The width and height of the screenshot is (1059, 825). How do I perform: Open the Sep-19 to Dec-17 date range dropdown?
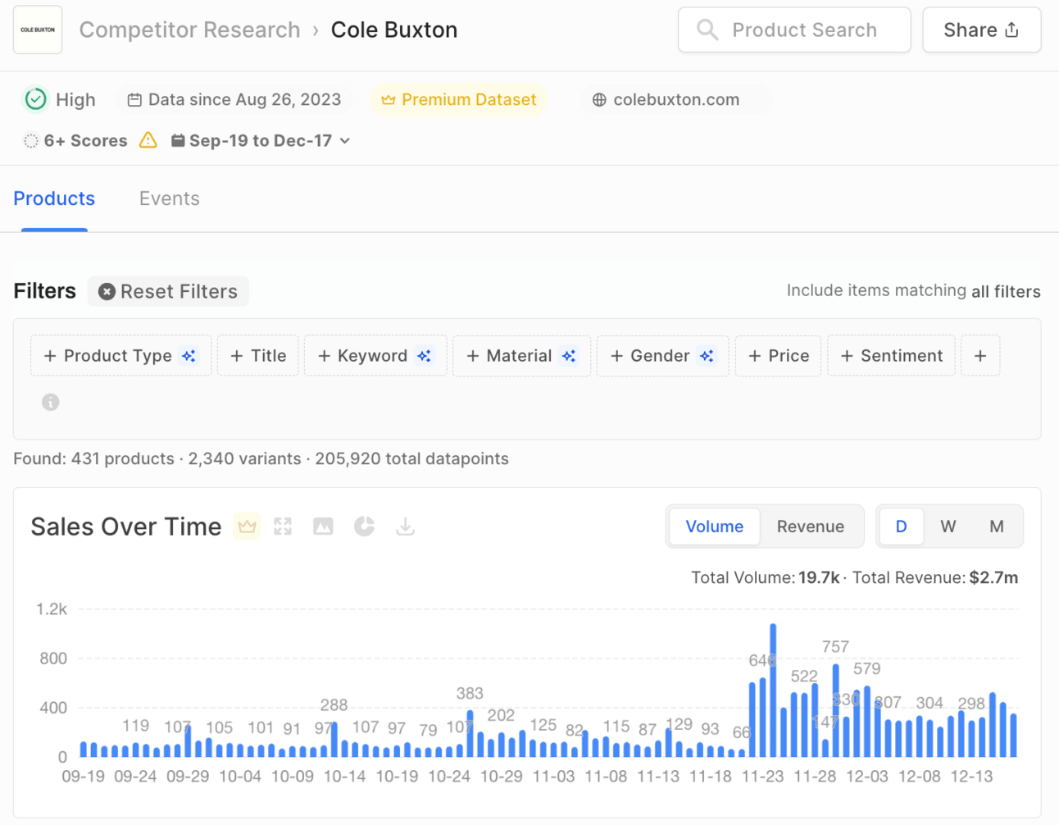(x=261, y=141)
